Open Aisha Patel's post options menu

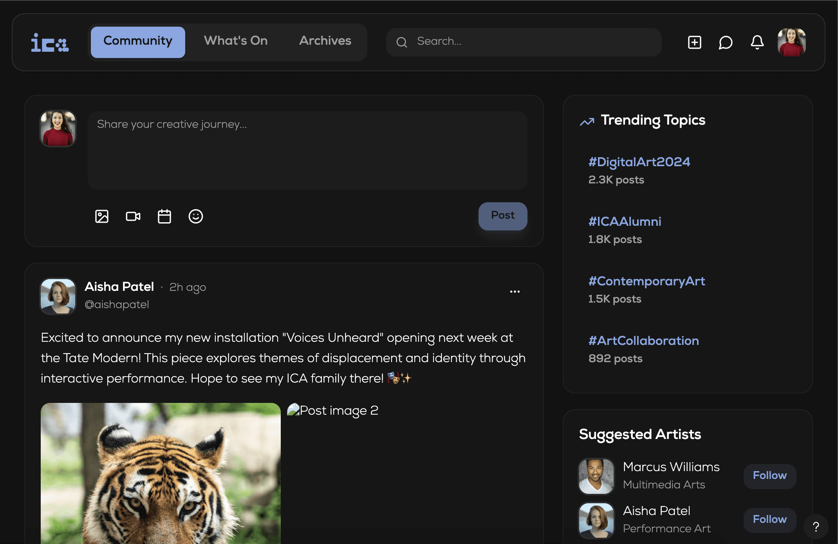pyautogui.click(x=515, y=292)
